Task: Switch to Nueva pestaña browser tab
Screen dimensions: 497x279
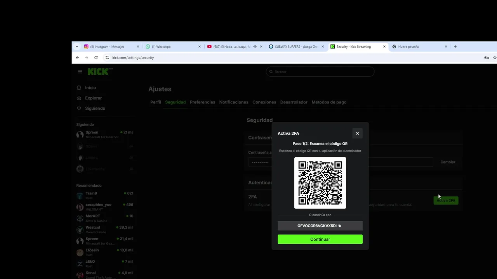Action: [x=419, y=46]
